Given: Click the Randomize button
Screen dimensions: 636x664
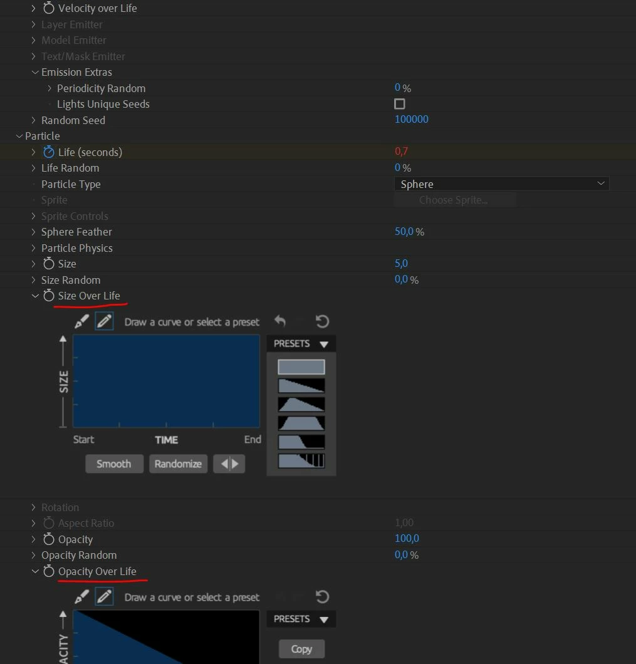Looking at the screenshot, I should [178, 464].
